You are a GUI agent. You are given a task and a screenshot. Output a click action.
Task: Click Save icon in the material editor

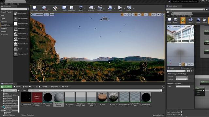pyautogui.click(x=169, y=20)
